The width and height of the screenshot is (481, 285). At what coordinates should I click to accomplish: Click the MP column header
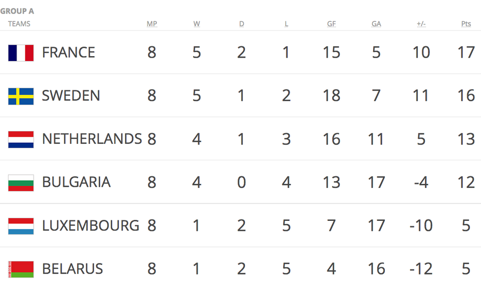[x=152, y=24]
